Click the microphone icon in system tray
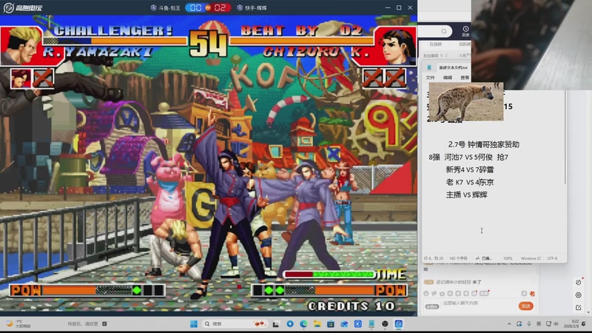 pyautogui.click(x=529, y=324)
